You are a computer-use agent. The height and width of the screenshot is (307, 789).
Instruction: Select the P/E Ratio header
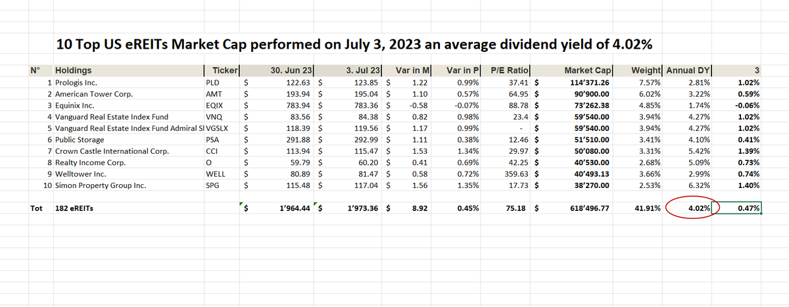click(511, 70)
